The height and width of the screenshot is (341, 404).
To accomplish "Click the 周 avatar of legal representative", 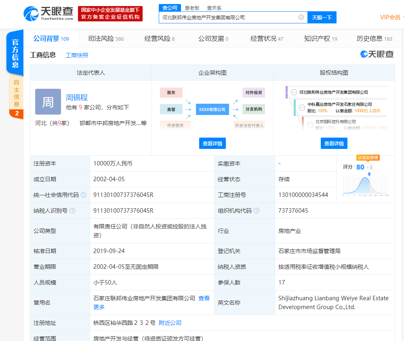I will coord(48,102).
